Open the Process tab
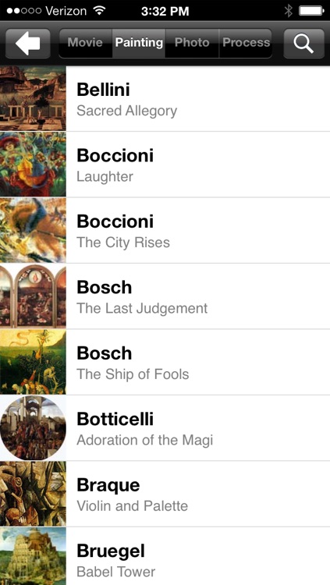 pyautogui.click(x=246, y=43)
